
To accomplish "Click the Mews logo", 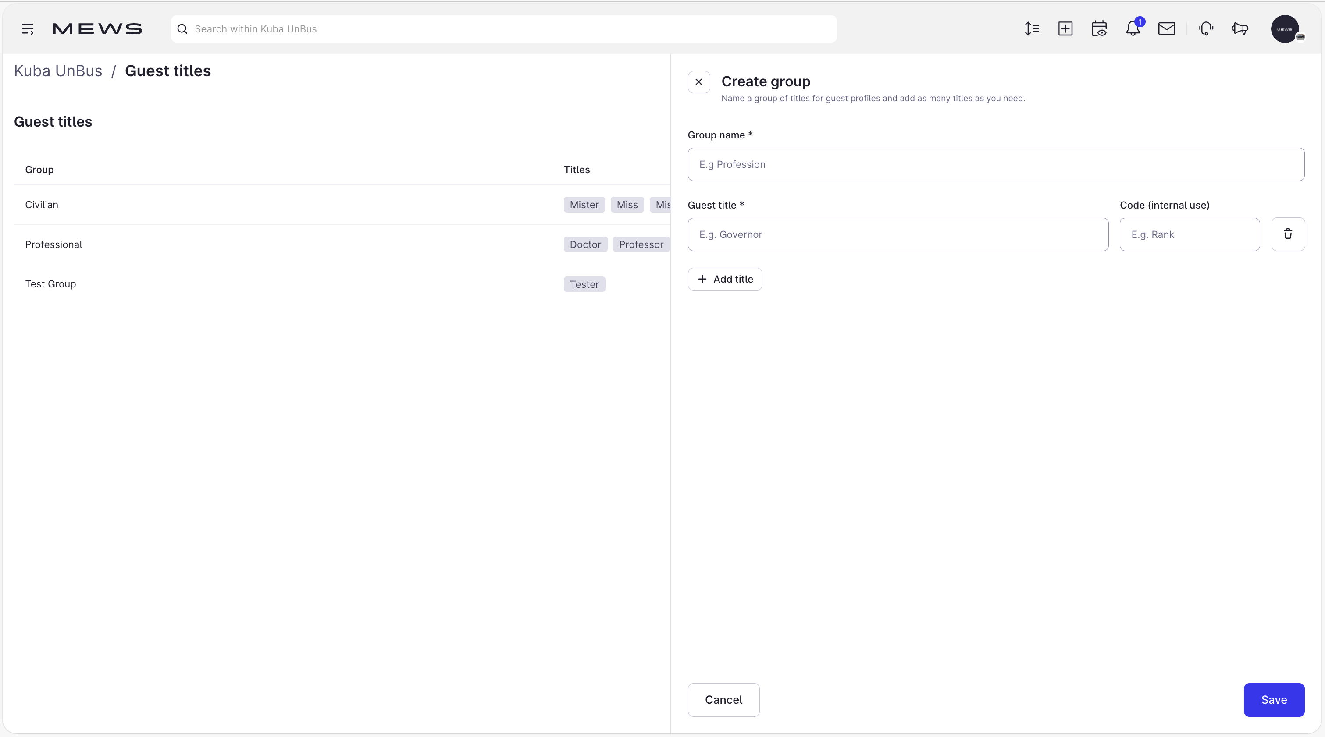I will (97, 29).
